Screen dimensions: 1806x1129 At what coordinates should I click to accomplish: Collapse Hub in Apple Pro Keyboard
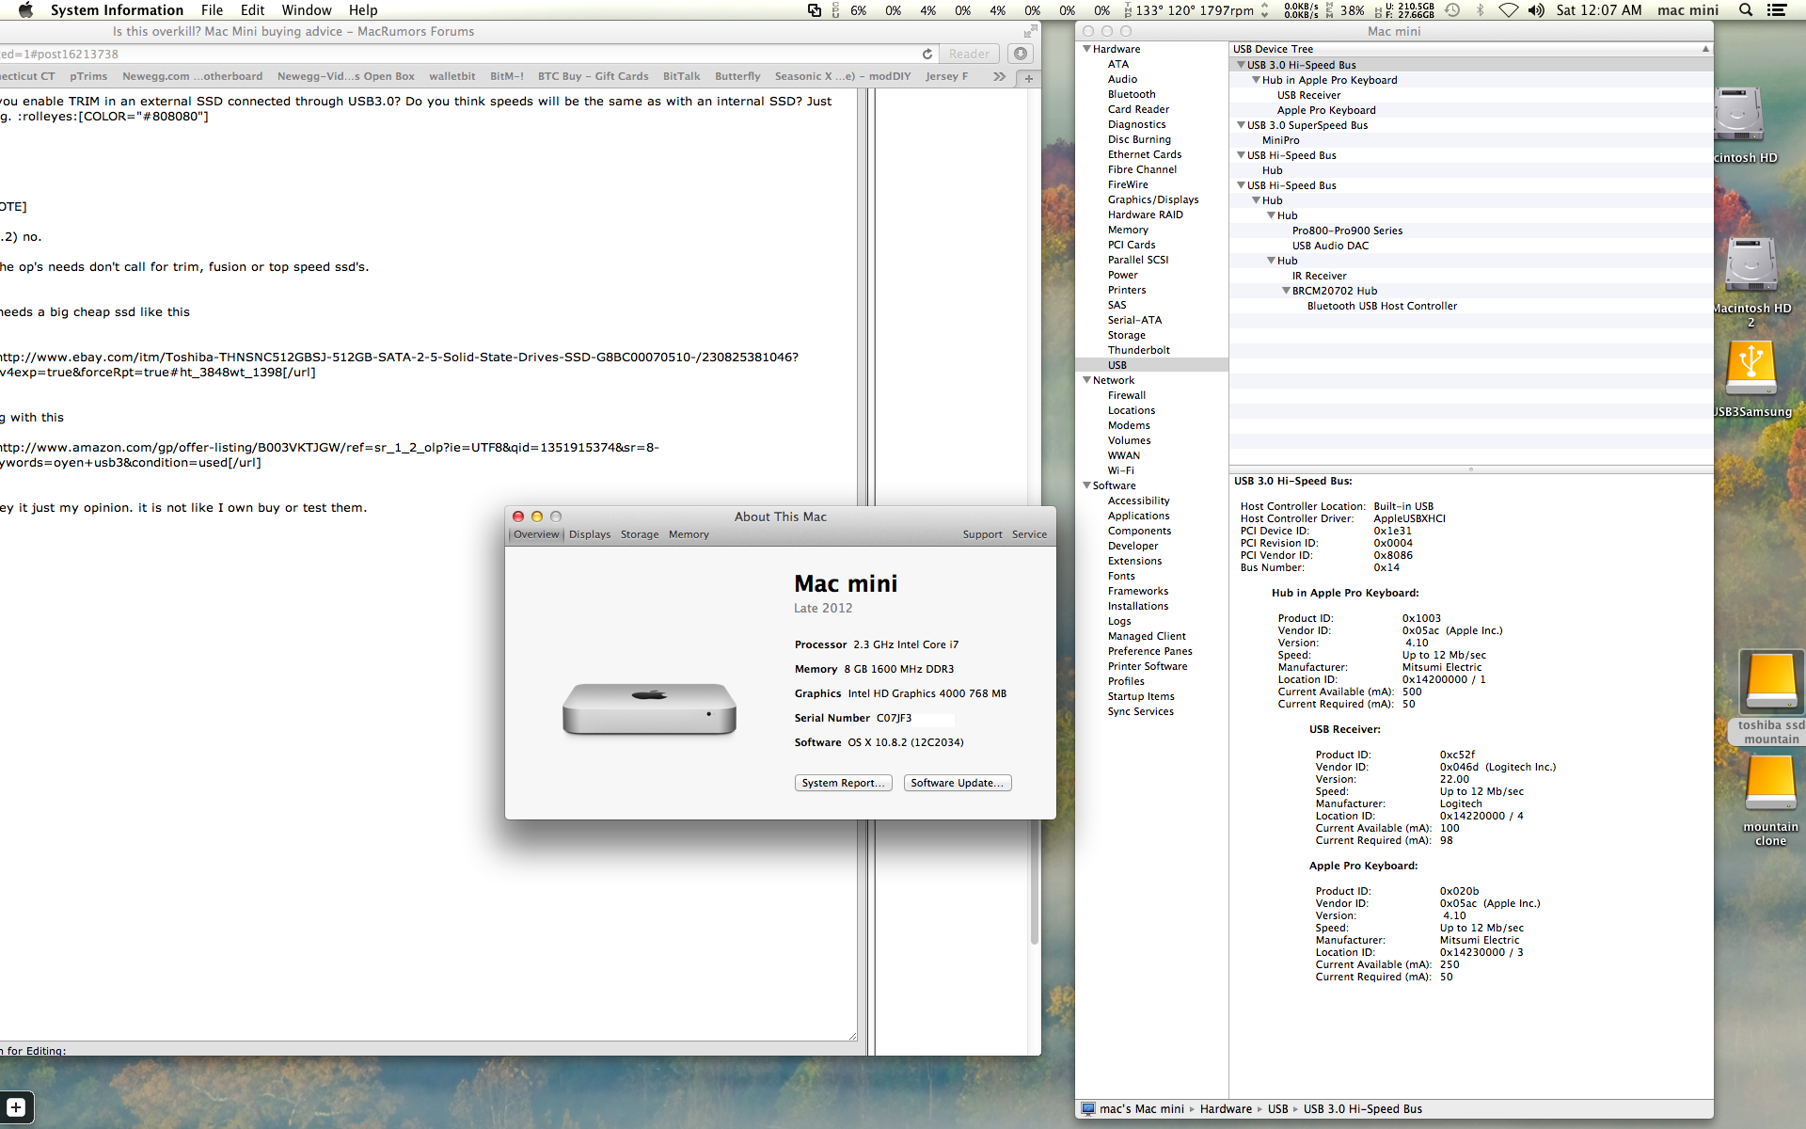pyautogui.click(x=1256, y=80)
